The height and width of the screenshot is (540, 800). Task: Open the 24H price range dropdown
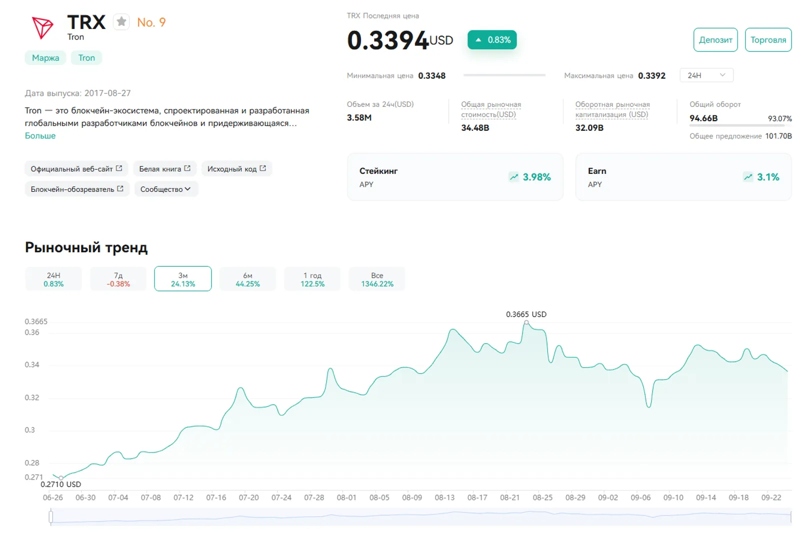coord(706,75)
